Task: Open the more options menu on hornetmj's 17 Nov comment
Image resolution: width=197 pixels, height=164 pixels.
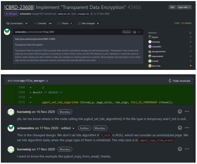Action: (187, 149)
